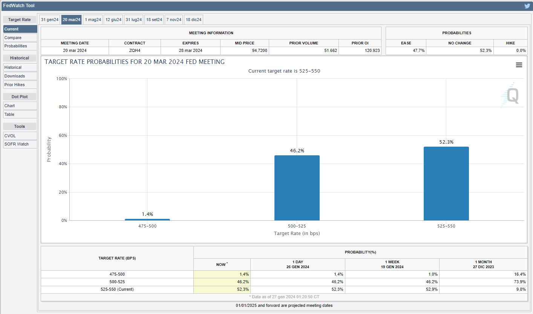This screenshot has width=533, height=314.
Task: Open SOFR Watch tool
Action: (20, 144)
